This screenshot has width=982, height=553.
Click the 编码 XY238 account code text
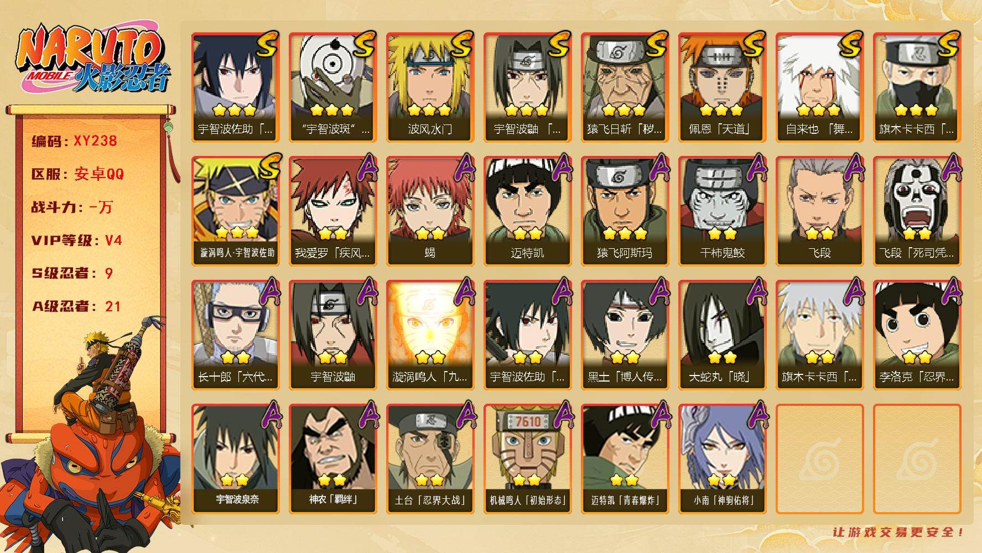tap(74, 141)
